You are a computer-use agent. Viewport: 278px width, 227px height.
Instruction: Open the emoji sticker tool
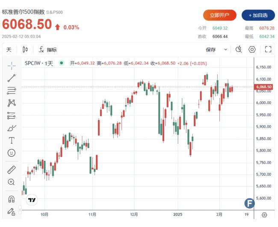click(12, 153)
